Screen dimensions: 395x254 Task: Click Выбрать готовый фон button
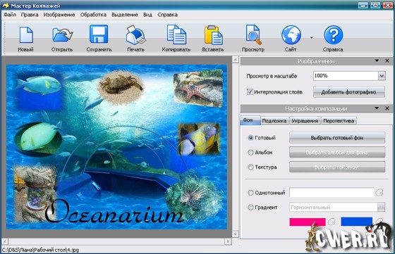pyautogui.click(x=337, y=138)
